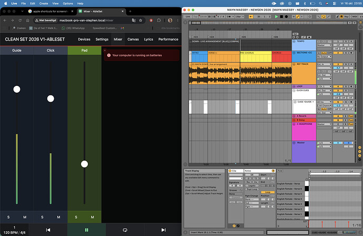
Task: Click the Legato button in Notes box
Action: pyautogui.click(x=252, y=186)
